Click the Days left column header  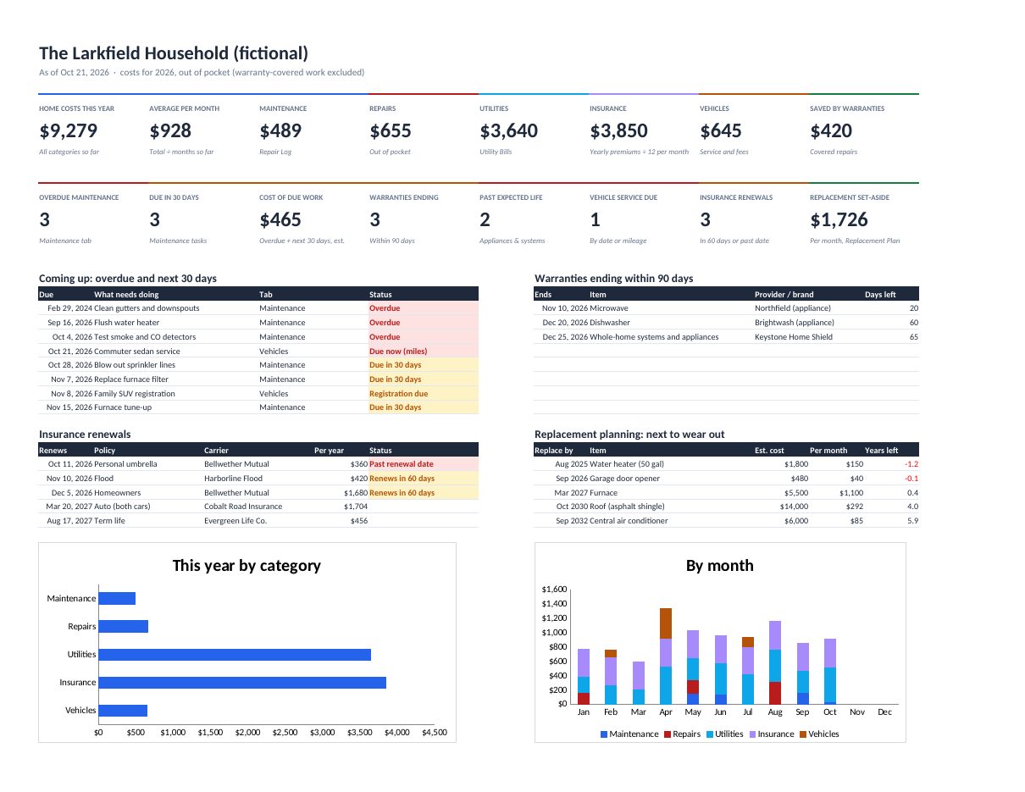[x=880, y=295]
